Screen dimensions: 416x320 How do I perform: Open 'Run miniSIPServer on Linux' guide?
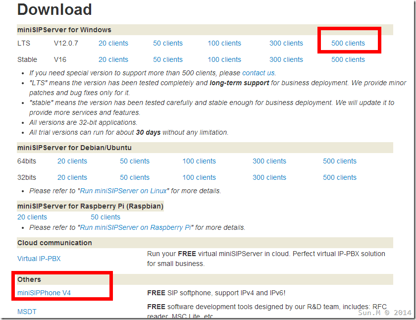pyautogui.click(x=124, y=191)
